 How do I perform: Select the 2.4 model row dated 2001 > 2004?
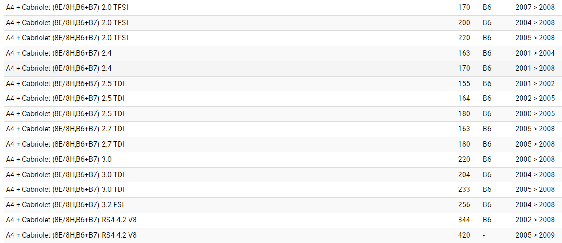tap(58, 53)
